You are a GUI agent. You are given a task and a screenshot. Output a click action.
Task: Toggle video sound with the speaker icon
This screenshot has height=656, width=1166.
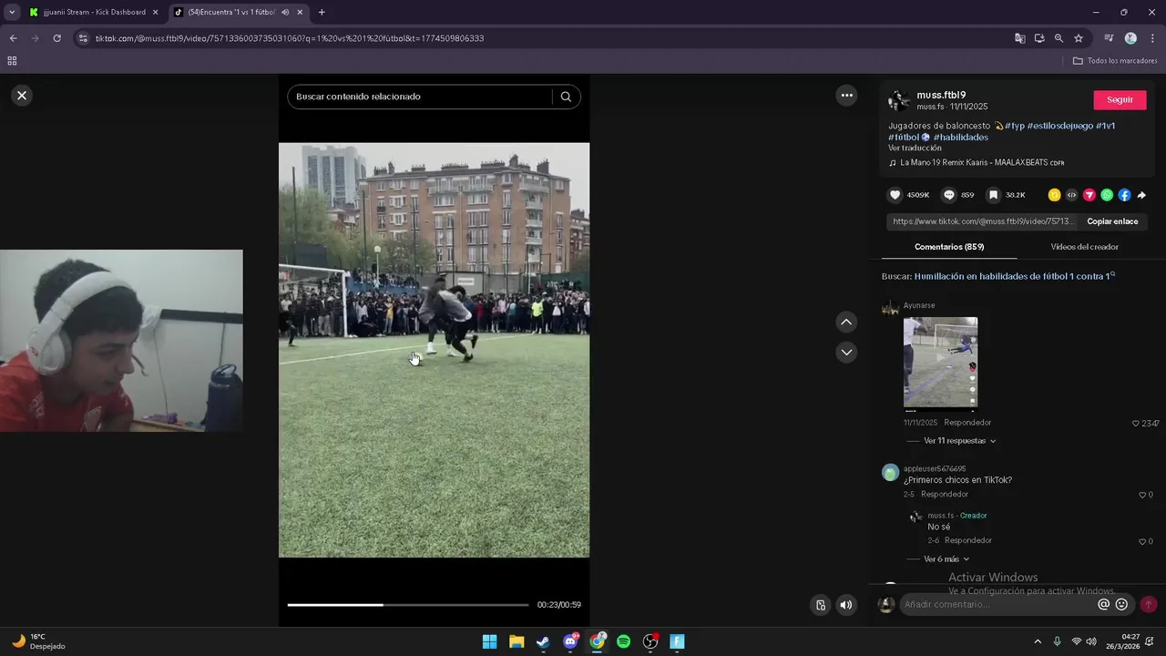pos(846,605)
